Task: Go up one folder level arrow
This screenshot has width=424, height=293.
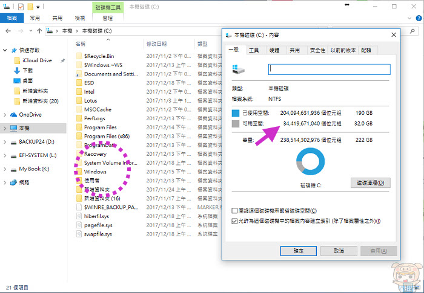Action: 39,31
